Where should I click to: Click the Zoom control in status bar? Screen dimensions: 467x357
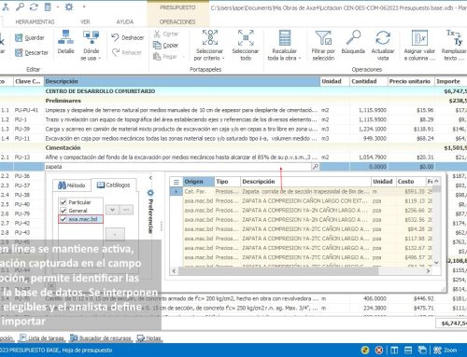coord(446,350)
